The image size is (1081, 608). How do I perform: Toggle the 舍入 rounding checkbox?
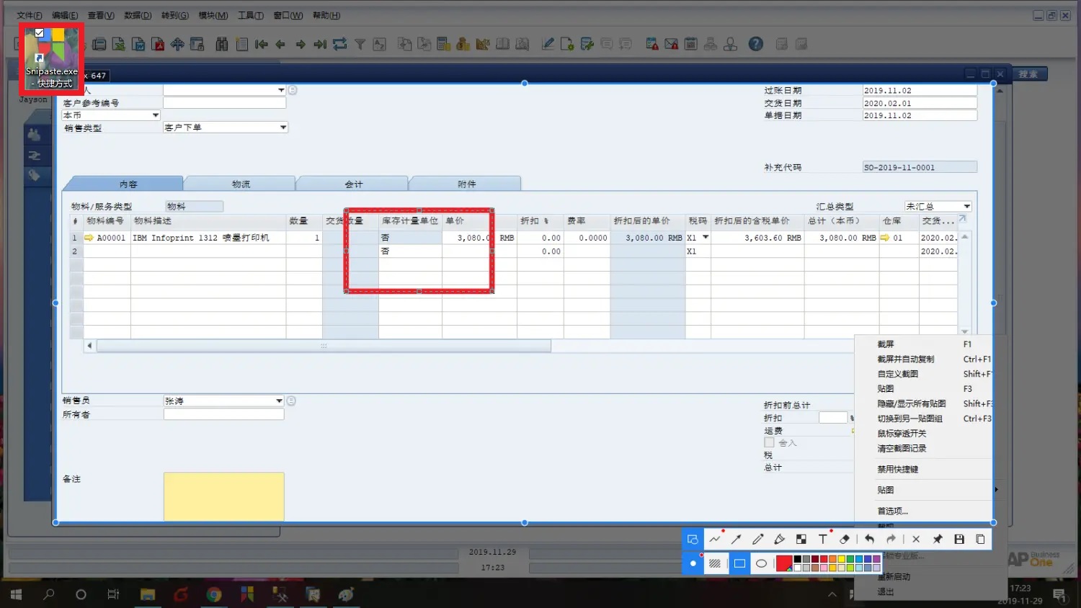[x=769, y=442]
